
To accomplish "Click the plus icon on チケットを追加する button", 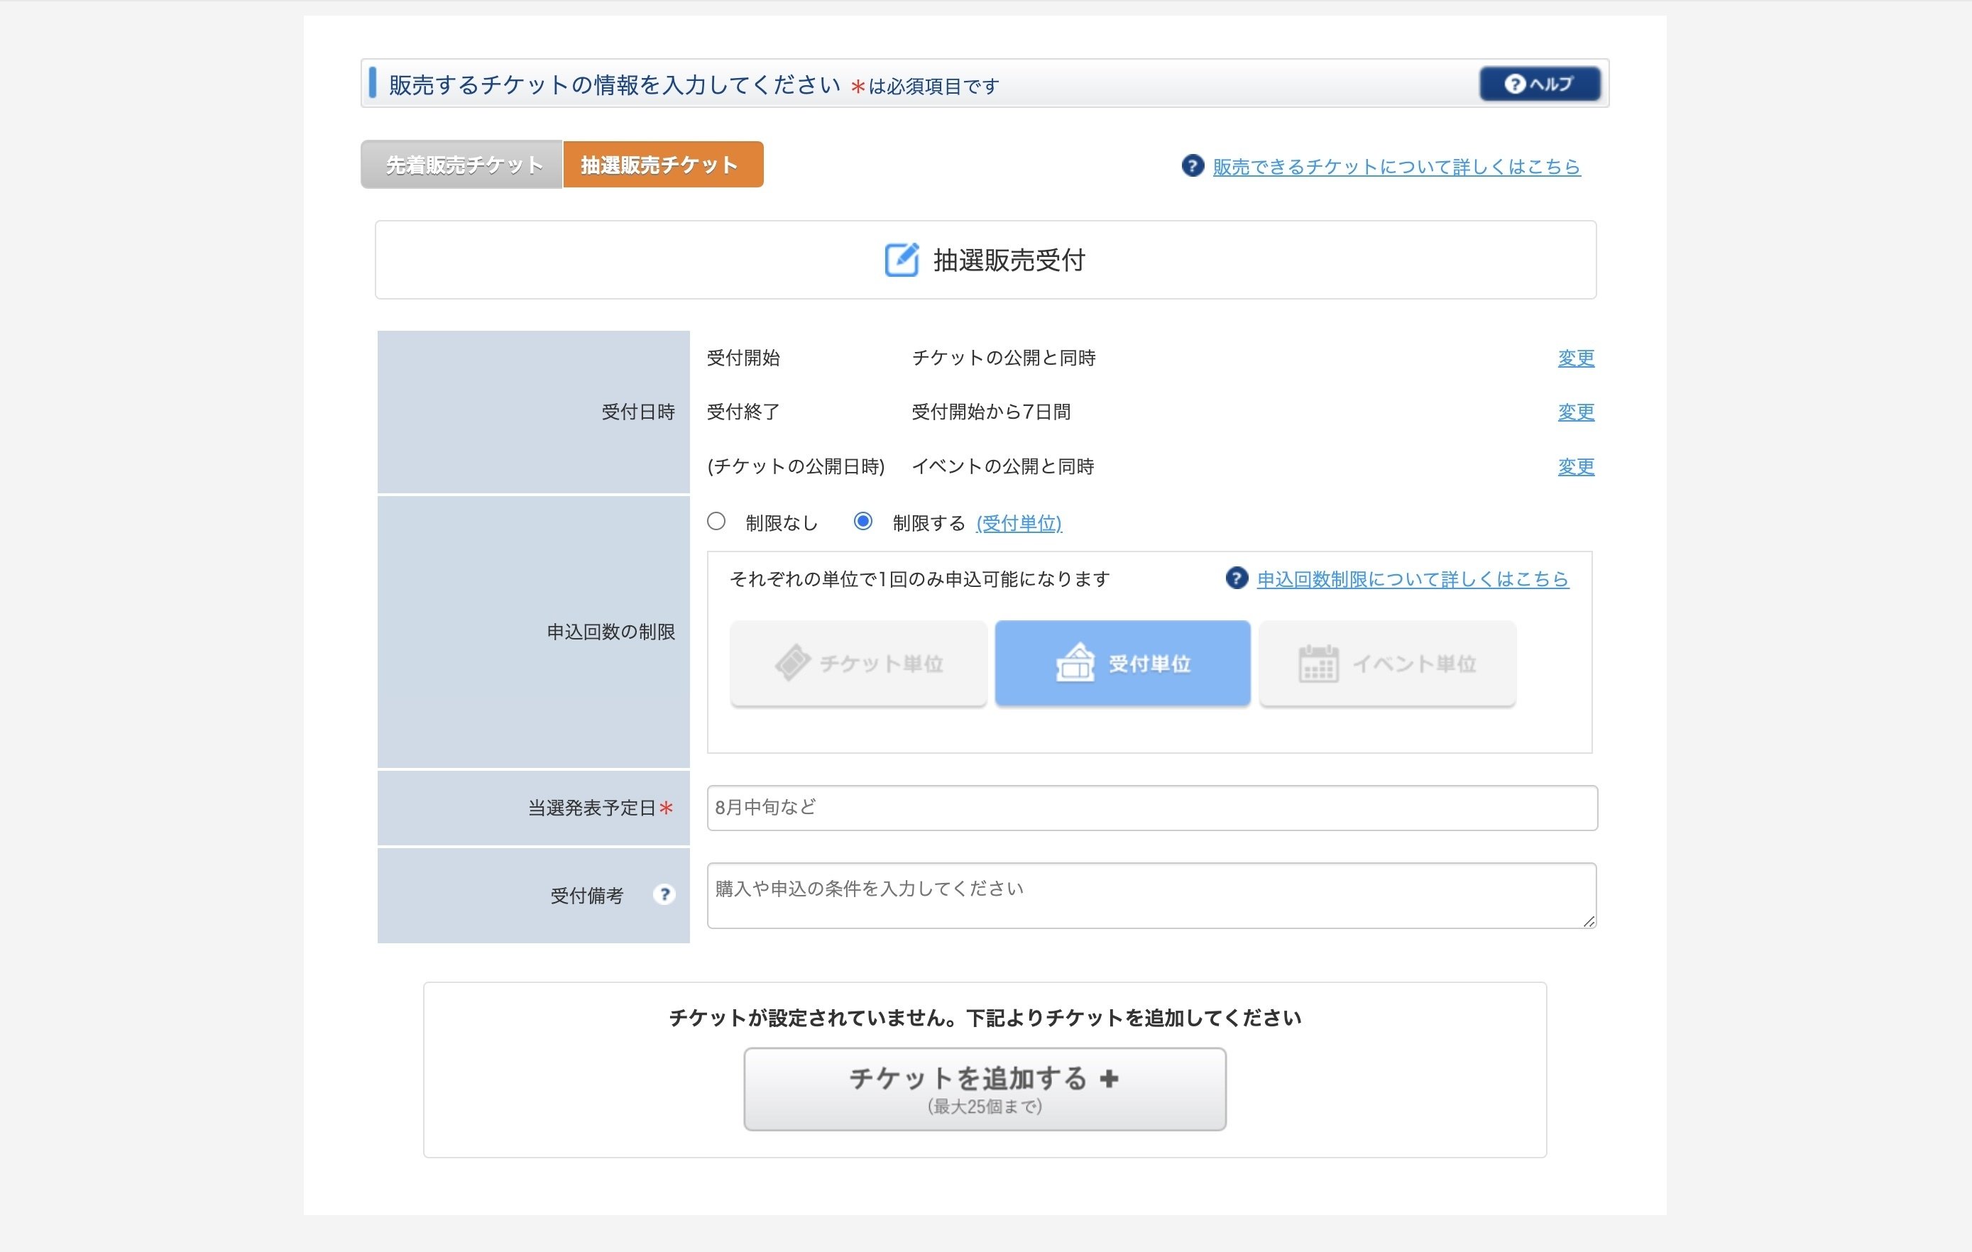I will tap(1108, 1078).
